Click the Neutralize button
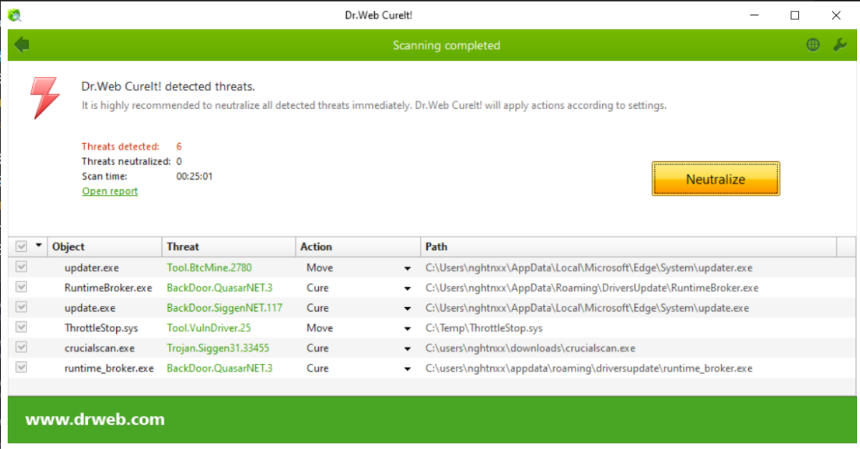The width and height of the screenshot is (860, 449). (715, 179)
